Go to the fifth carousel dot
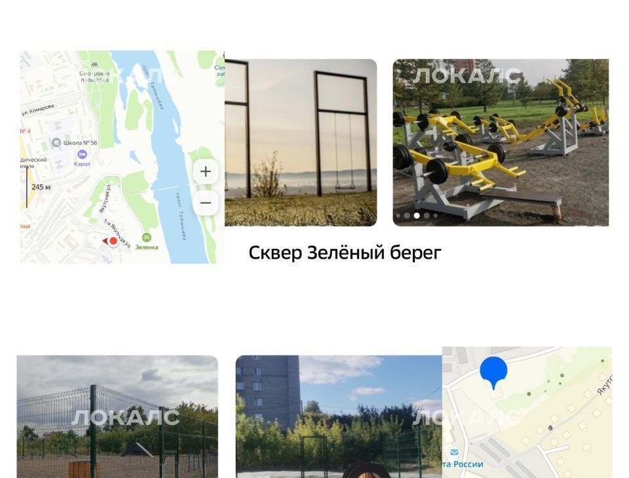Screen dimensions: 629x478 tap(436, 215)
